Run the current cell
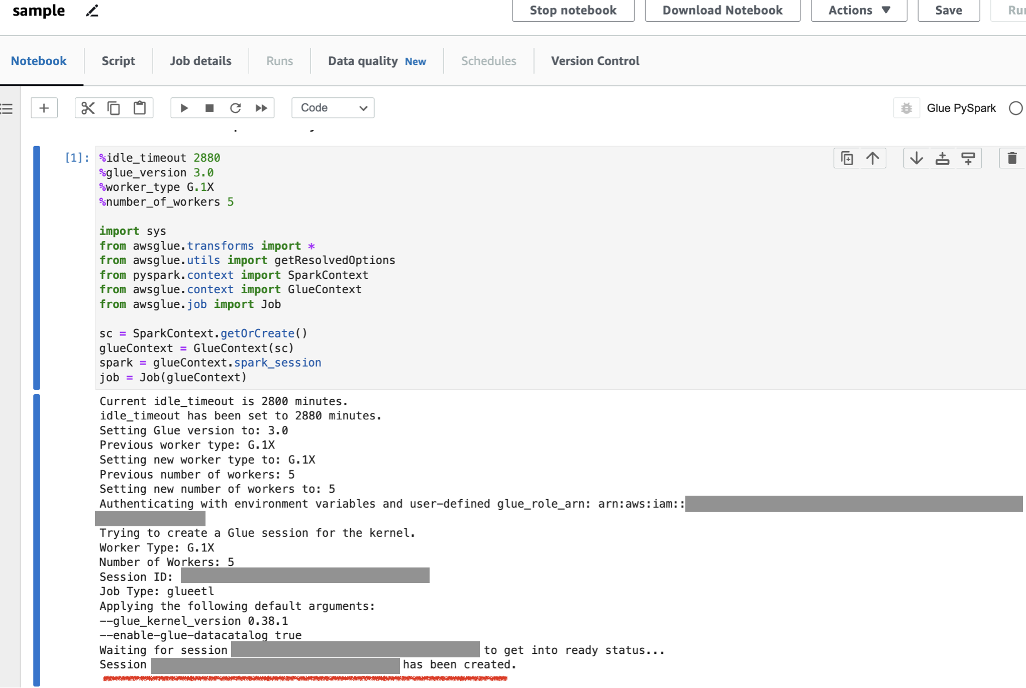 (x=184, y=108)
